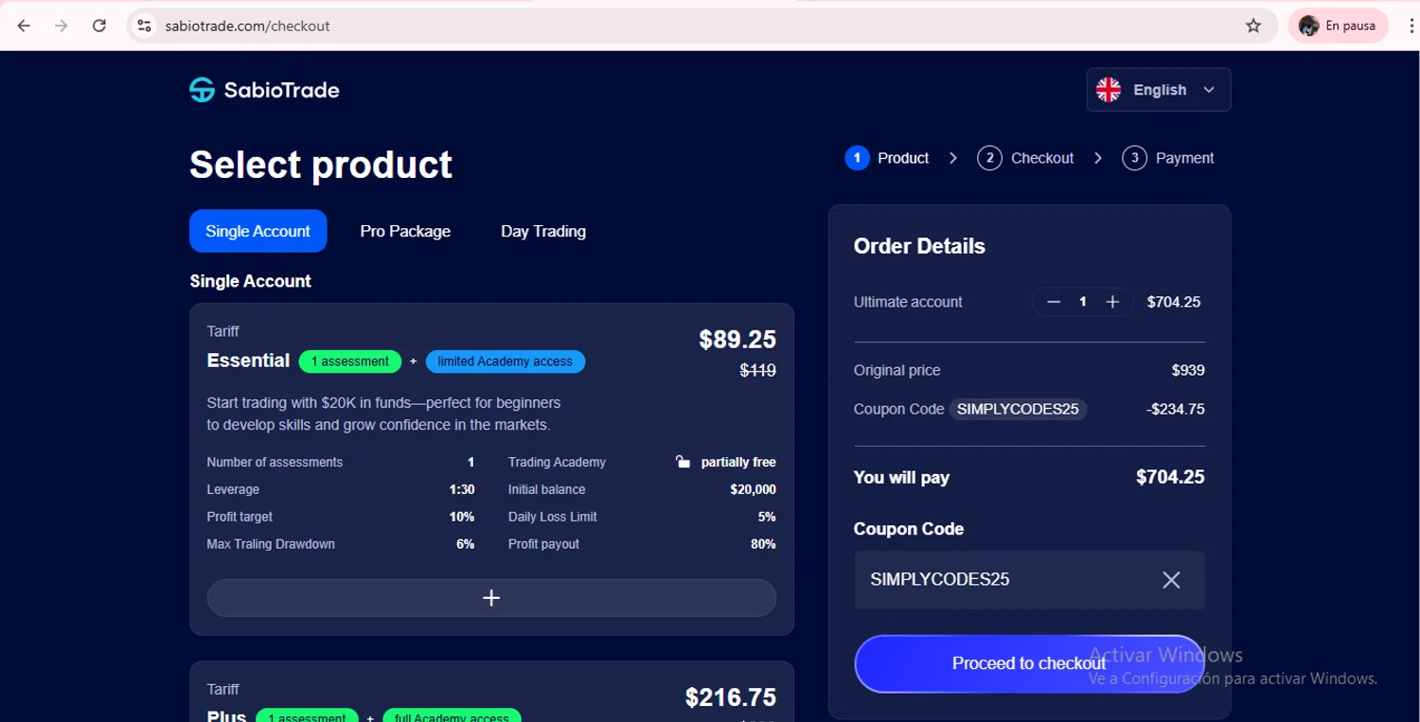This screenshot has width=1420, height=722.
Task: Add the Essential tariff with the plus button
Action: pos(491,598)
